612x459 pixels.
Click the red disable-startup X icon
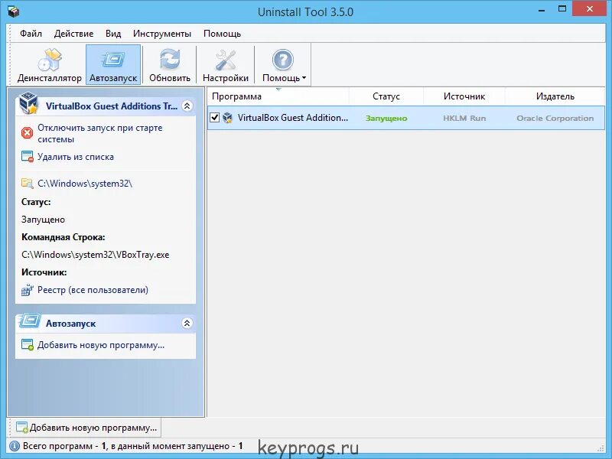(x=28, y=133)
